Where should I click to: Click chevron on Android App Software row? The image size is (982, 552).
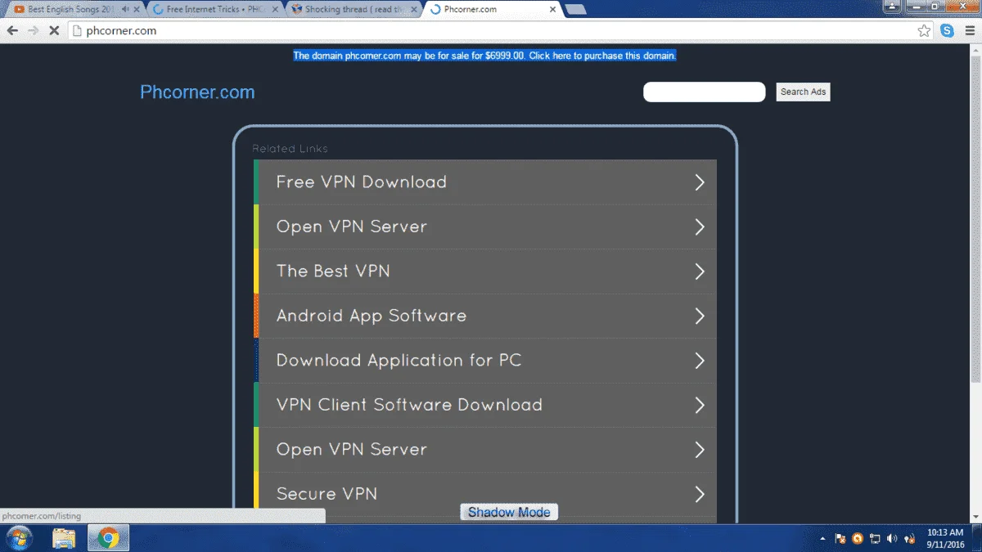[x=700, y=316]
